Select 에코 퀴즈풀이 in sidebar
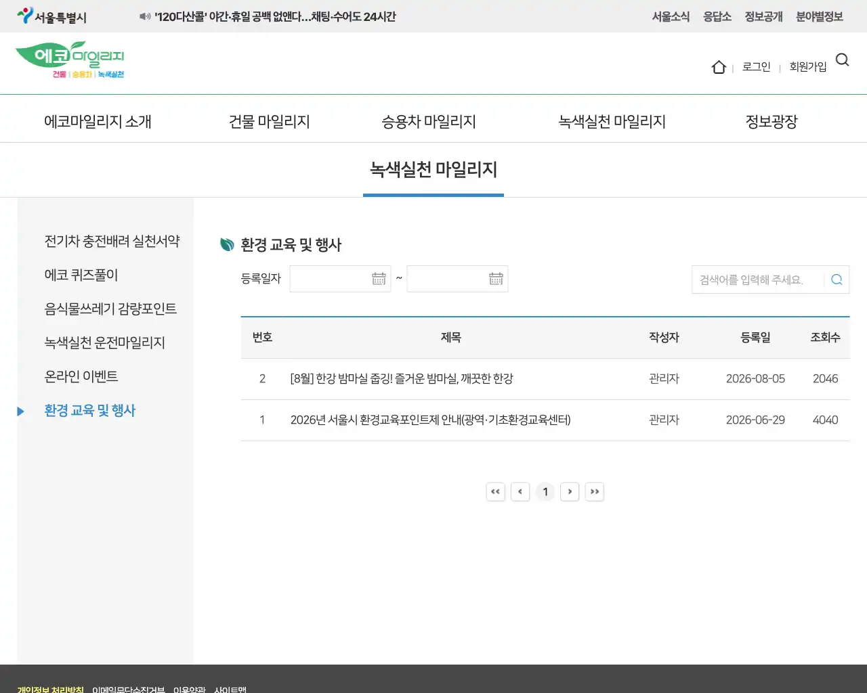 tap(81, 275)
